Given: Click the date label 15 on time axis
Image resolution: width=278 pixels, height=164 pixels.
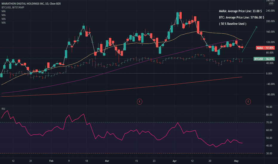Looking at the screenshot, I should point(136,161).
